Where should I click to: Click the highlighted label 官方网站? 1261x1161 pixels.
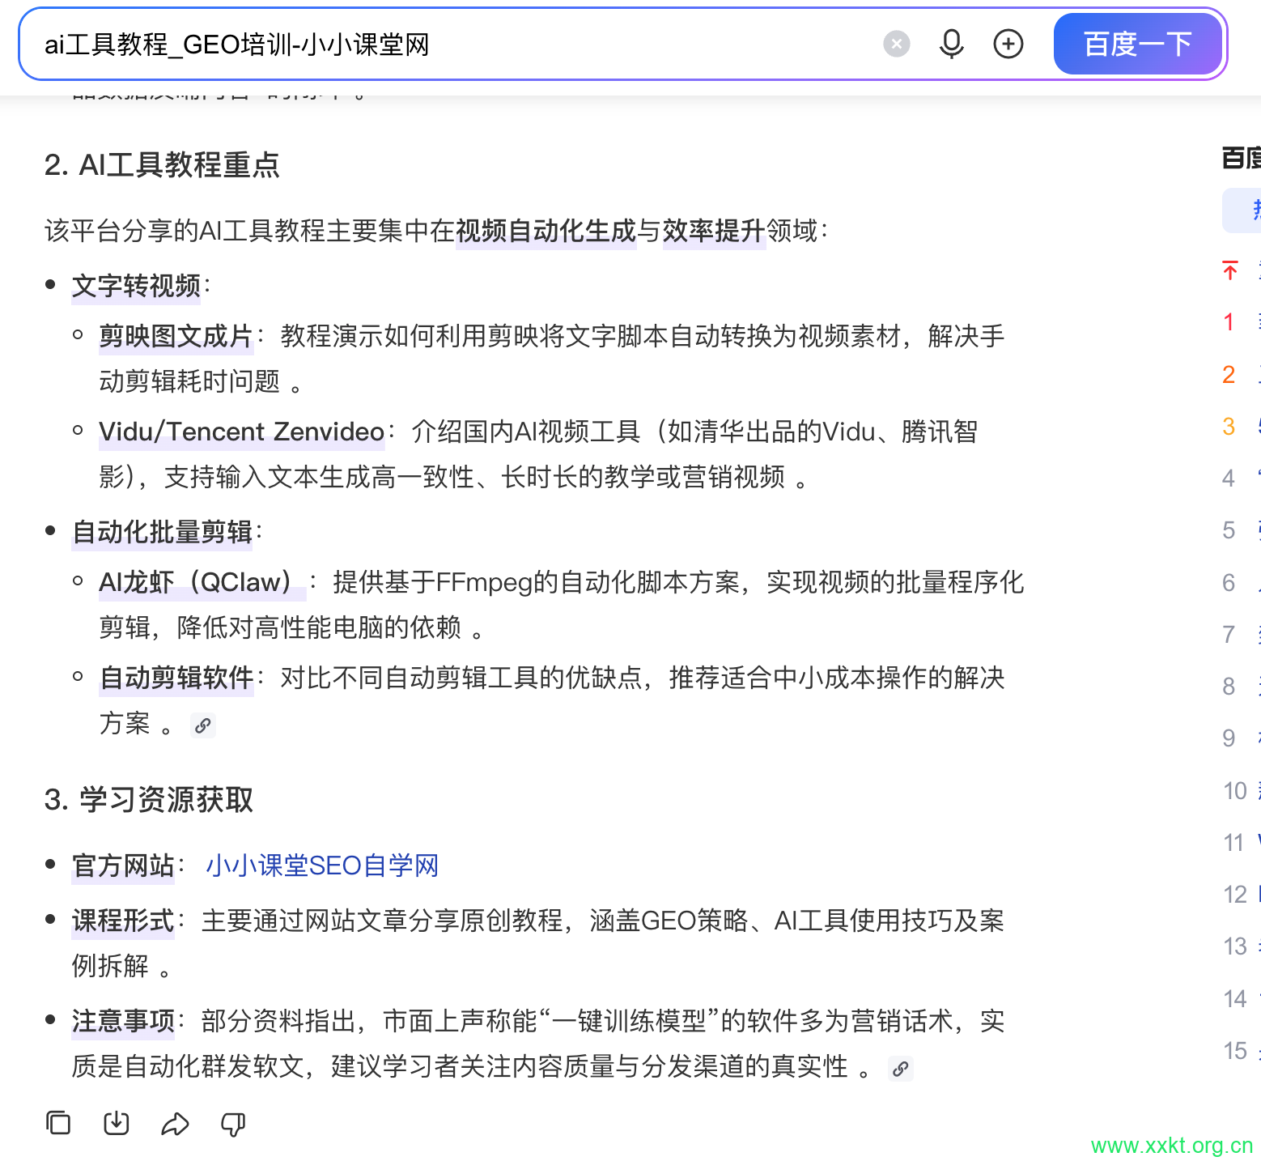123,865
